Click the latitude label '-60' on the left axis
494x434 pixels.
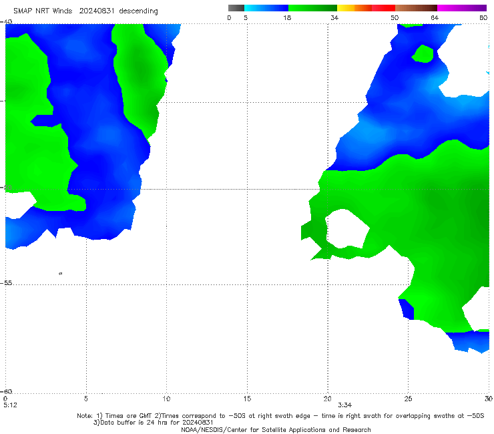pos(6,391)
